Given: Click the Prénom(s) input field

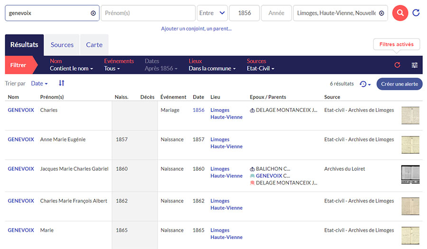Looking at the screenshot, I should click(x=148, y=13).
